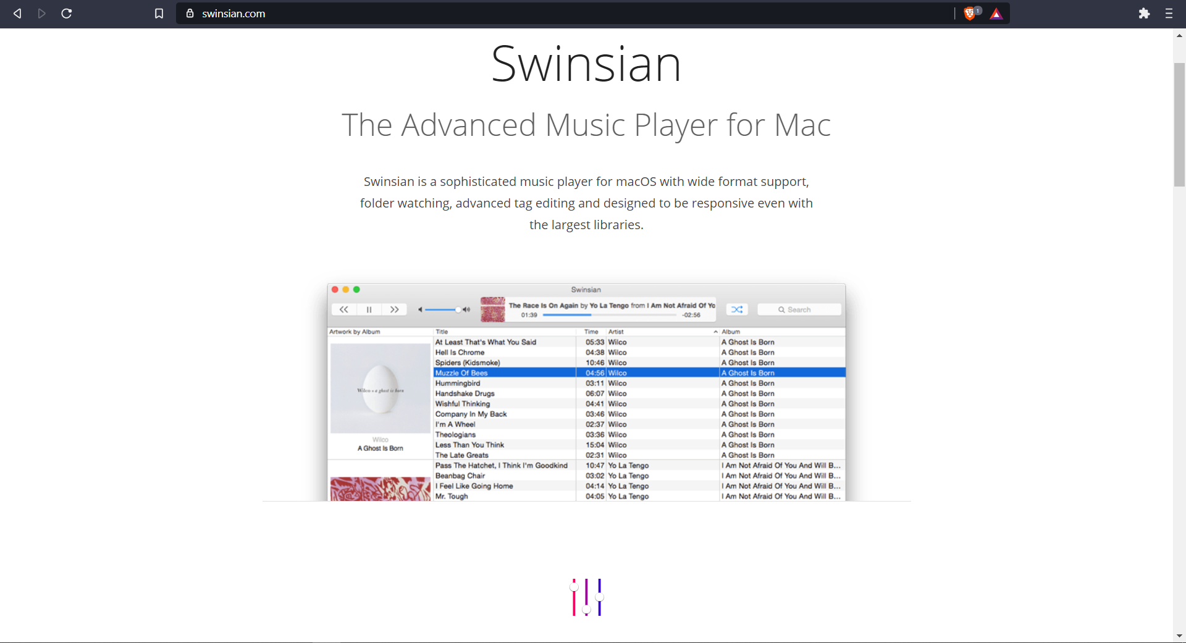Click the rewind button in the player
Screen dimensions: 1186x643
click(x=344, y=309)
